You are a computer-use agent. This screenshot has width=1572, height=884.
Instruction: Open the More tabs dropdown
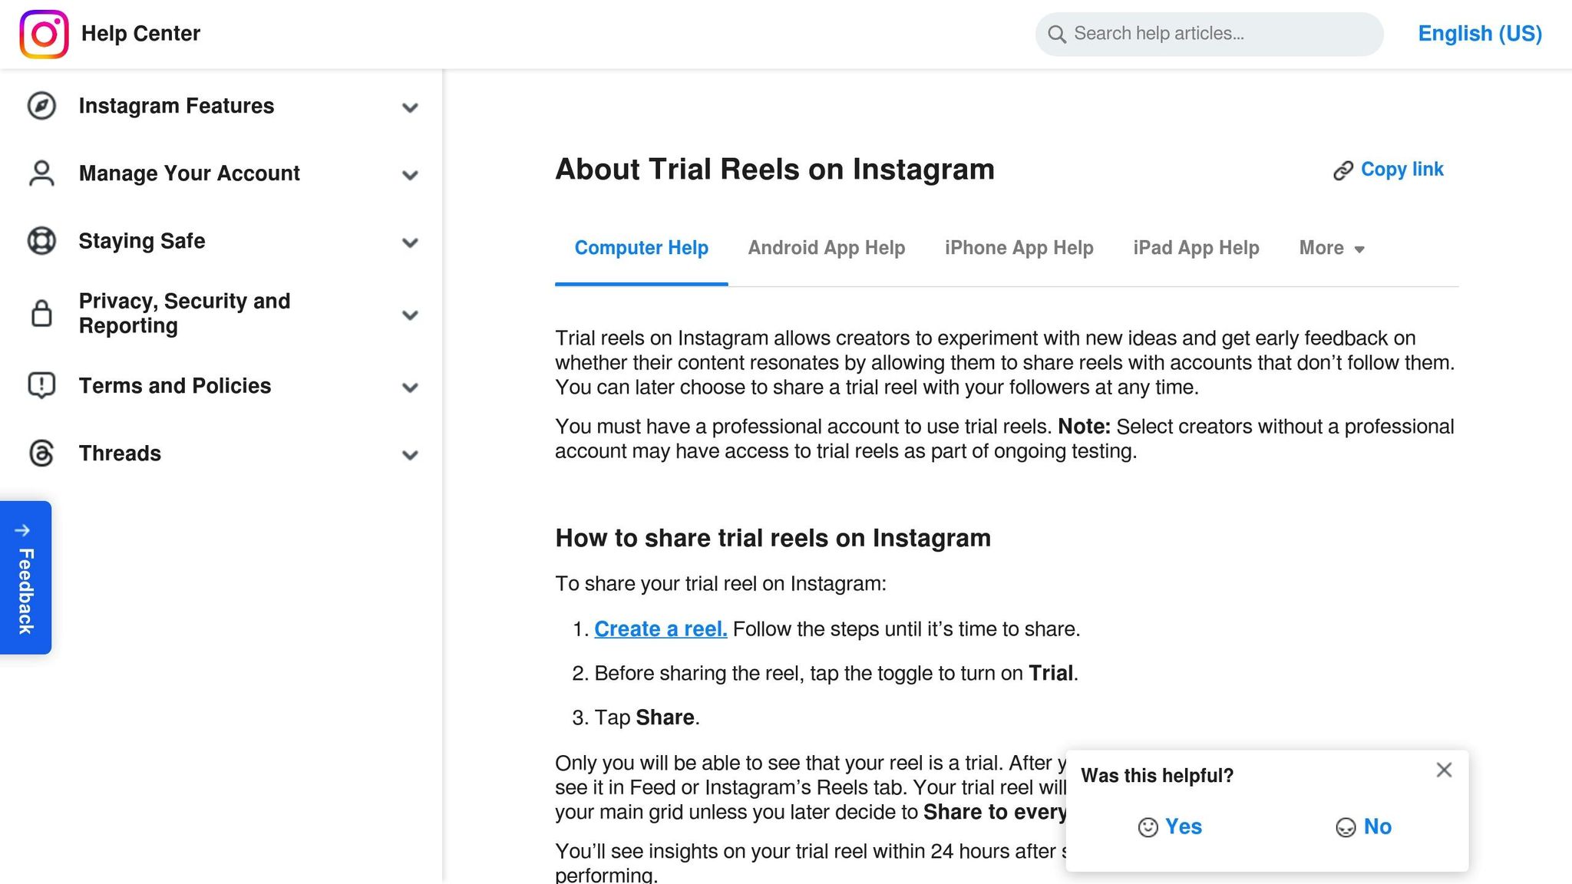(1332, 248)
